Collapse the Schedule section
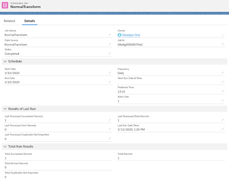 click(x=5, y=62)
